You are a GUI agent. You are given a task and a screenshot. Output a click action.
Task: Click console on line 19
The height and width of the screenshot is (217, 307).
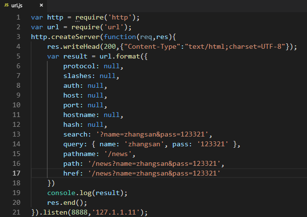(x=61, y=193)
